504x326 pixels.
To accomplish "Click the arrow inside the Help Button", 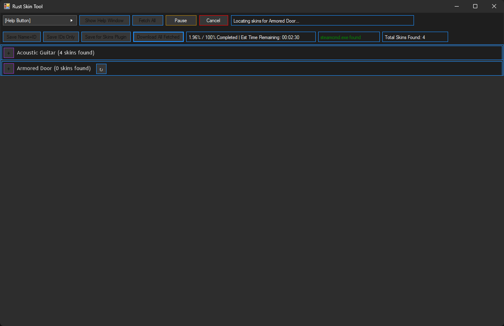I will coord(71,20).
